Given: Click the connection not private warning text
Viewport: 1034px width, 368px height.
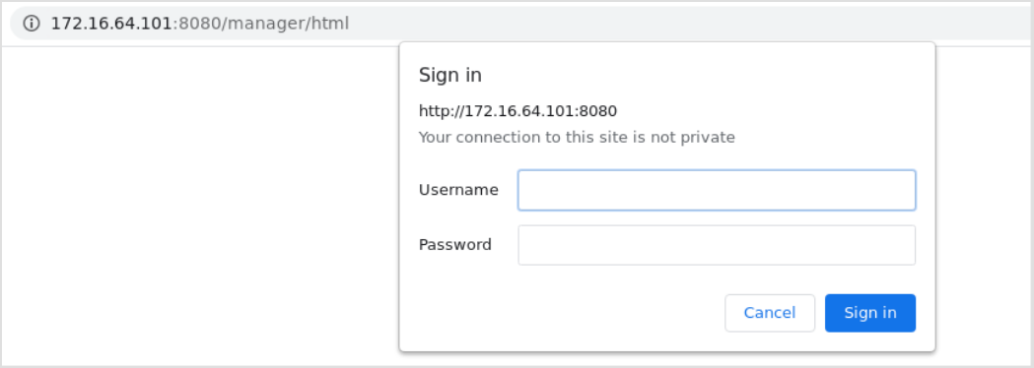Looking at the screenshot, I should (577, 138).
